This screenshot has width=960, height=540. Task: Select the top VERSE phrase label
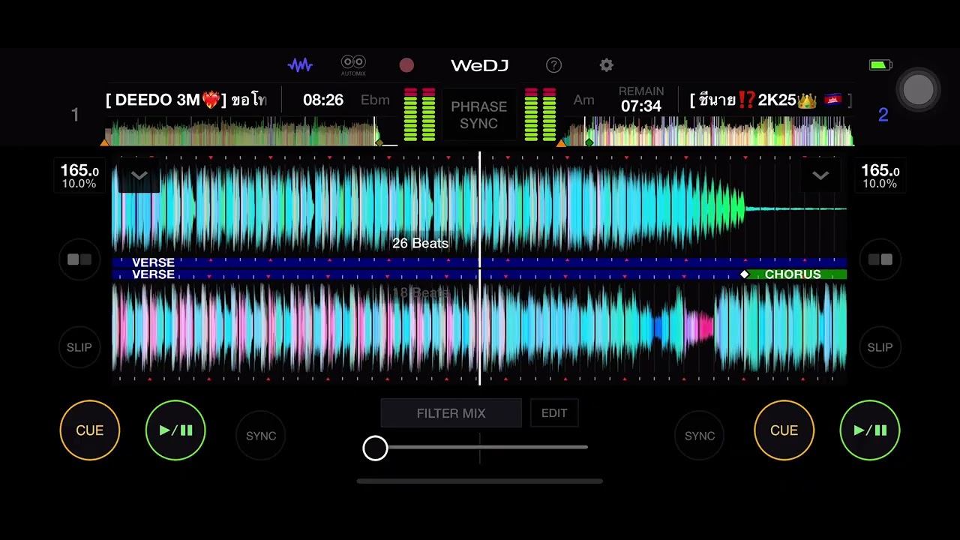point(153,262)
